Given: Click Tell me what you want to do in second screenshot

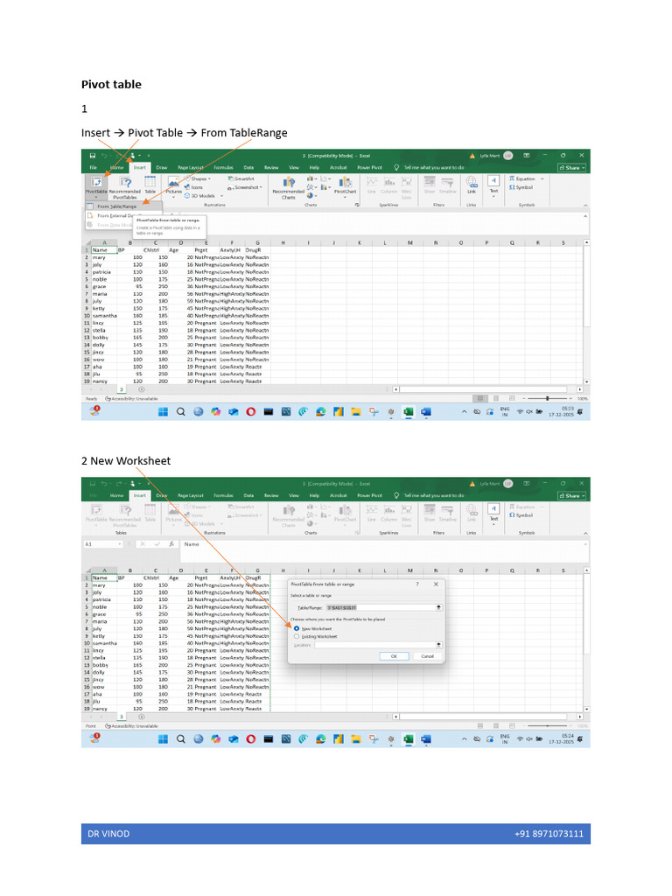Looking at the screenshot, I should coord(434,495).
